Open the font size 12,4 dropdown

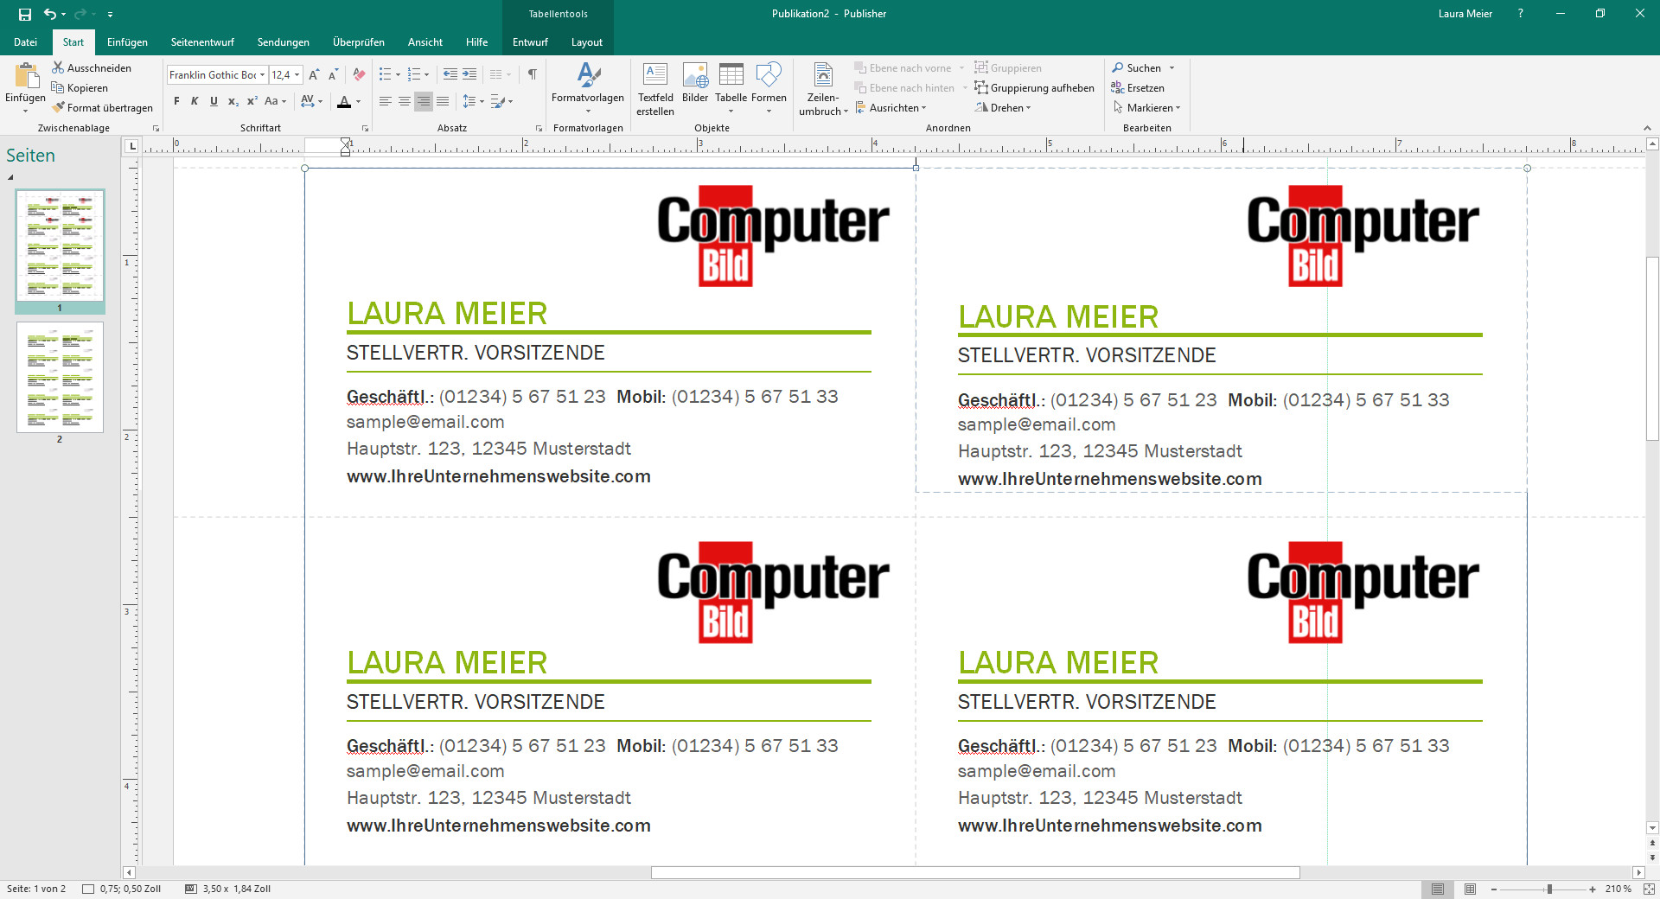click(x=297, y=75)
